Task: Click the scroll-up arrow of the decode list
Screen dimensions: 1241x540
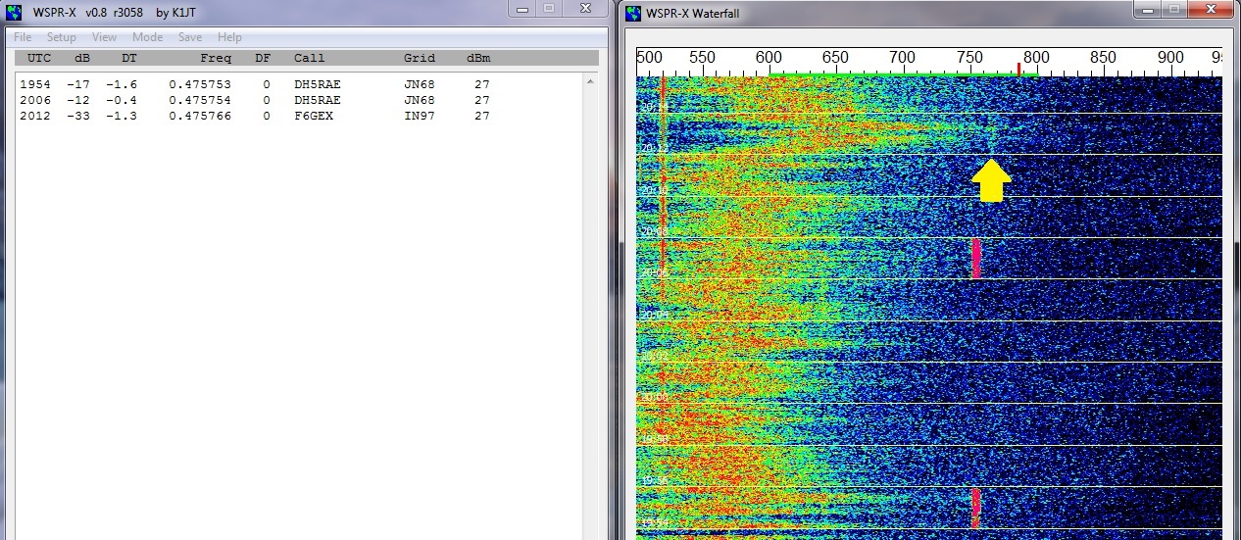Action: pyautogui.click(x=591, y=82)
